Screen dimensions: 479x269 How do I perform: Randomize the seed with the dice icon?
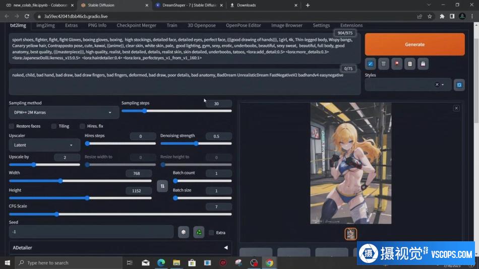tap(184, 232)
